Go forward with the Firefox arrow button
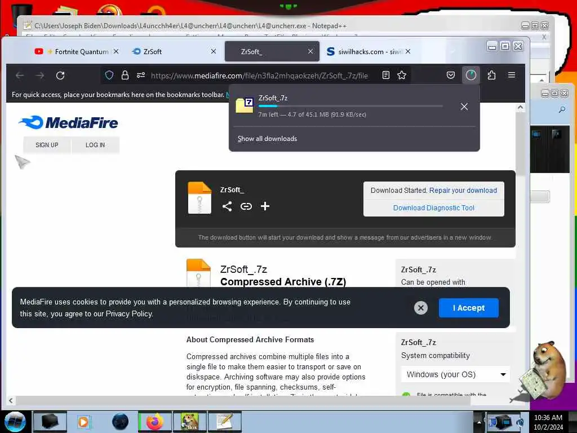The width and height of the screenshot is (577, 433). [40, 76]
